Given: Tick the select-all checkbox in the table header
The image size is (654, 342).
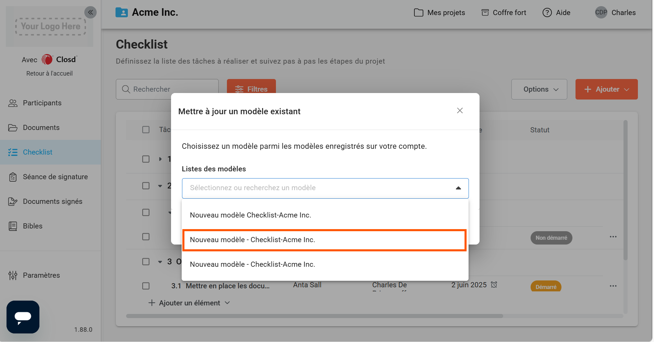Looking at the screenshot, I should (146, 130).
